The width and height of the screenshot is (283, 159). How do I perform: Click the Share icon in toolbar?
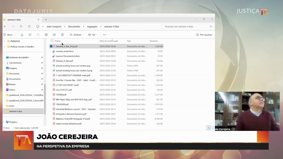[x=54, y=35]
